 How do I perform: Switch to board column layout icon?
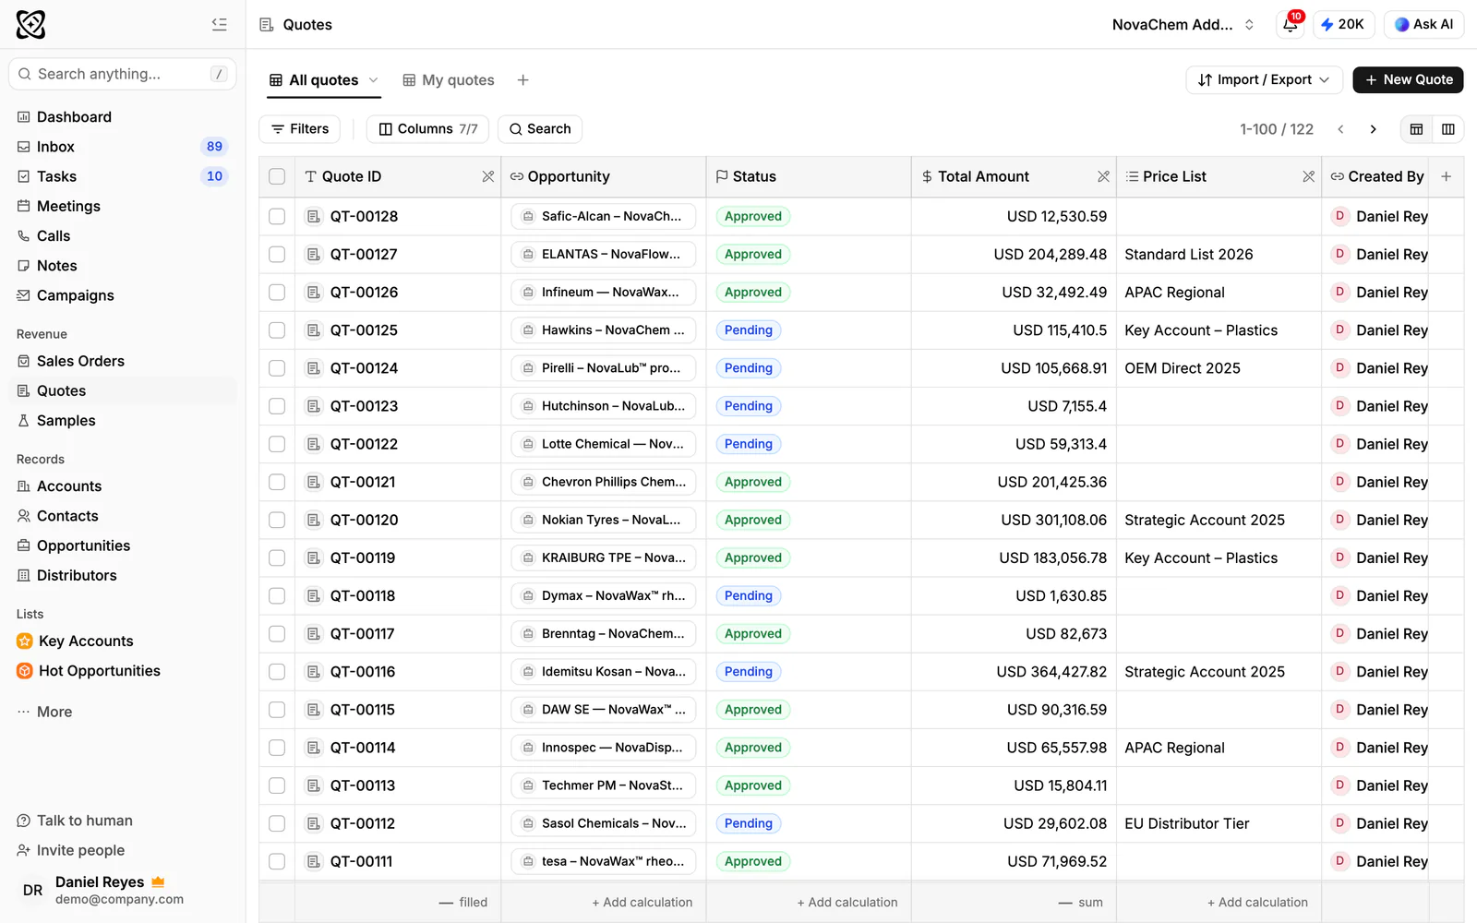click(x=1447, y=129)
